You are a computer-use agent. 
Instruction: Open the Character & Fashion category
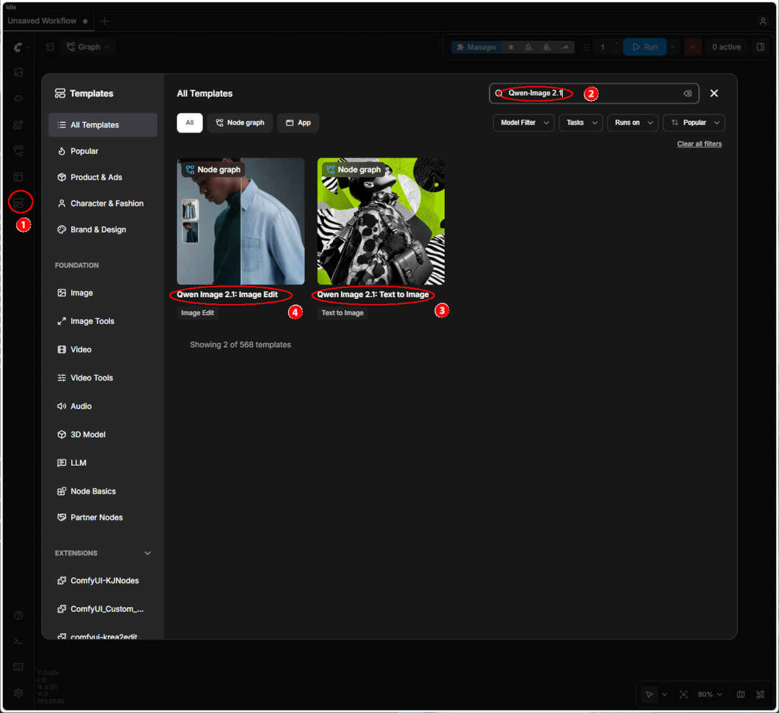103,203
